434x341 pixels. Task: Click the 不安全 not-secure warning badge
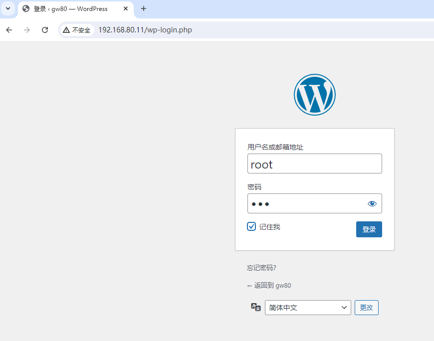[77, 30]
